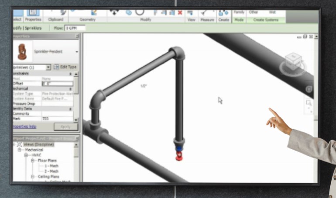
Task: Click the Apply button in Properties
Action: click(x=65, y=127)
